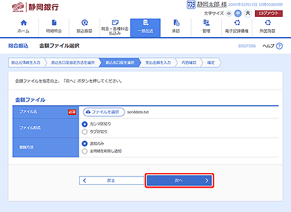The width and height of the screenshot is (291, 212).
Task: Open 管理 icon in navigation bar
Action: click(x=207, y=23)
